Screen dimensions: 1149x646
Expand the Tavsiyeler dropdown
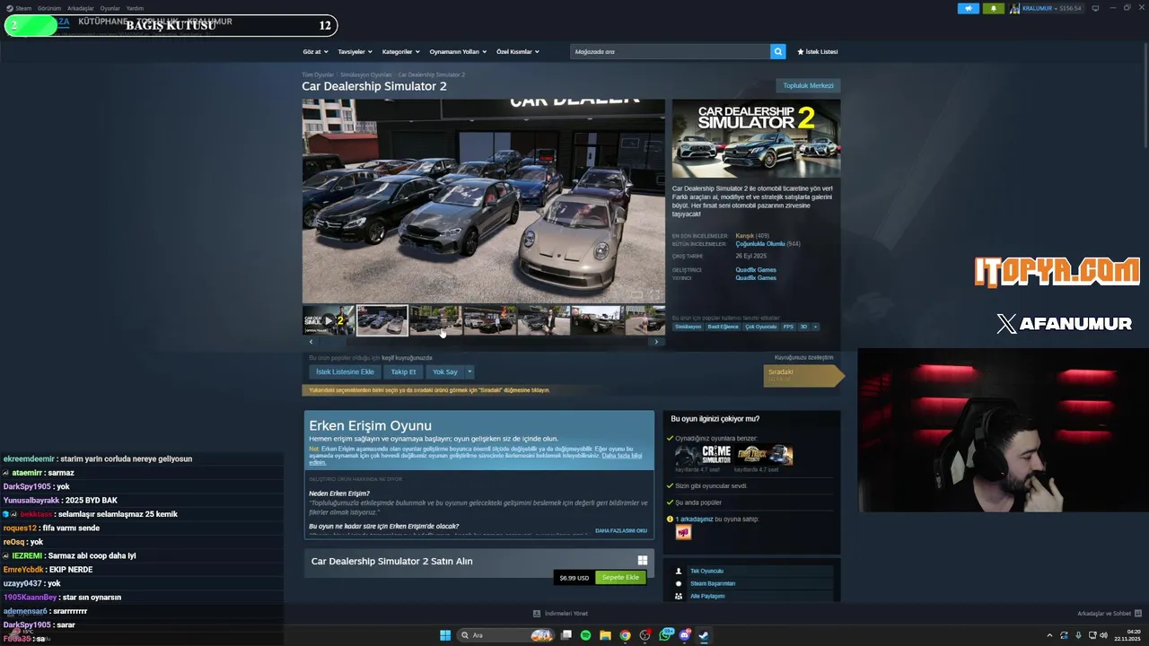(x=355, y=51)
